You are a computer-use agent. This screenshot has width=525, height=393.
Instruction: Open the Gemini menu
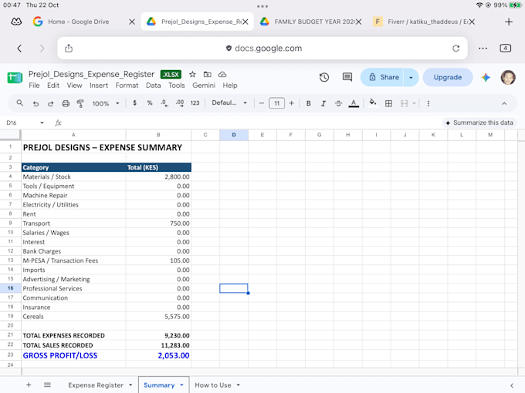click(204, 86)
